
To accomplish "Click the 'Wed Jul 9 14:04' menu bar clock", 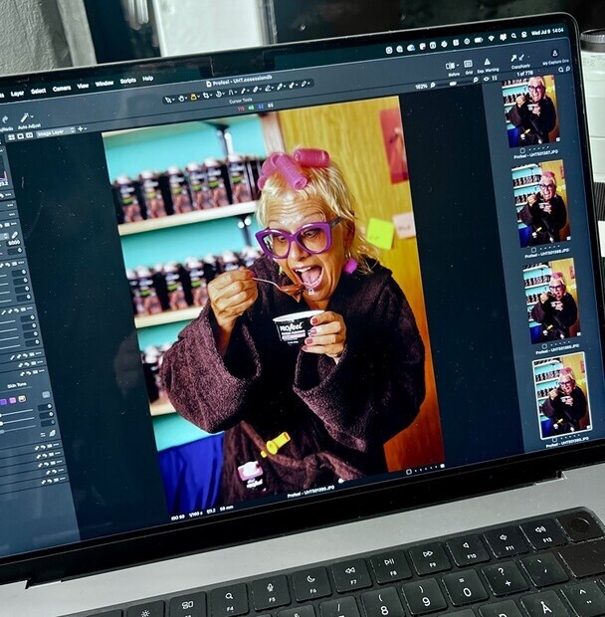I will click(x=547, y=32).
